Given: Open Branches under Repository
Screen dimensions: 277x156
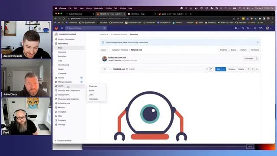Looking at the screenshot, I should click(62, 56).
